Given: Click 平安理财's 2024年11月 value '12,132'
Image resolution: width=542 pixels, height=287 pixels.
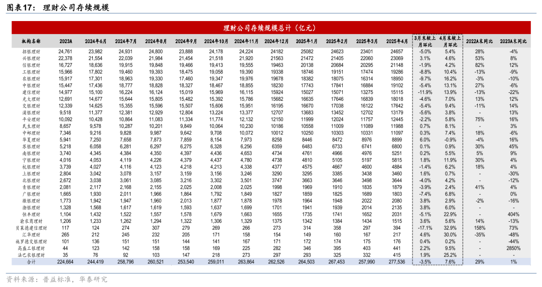Looking at the screenshot, I should pos(246,119).
